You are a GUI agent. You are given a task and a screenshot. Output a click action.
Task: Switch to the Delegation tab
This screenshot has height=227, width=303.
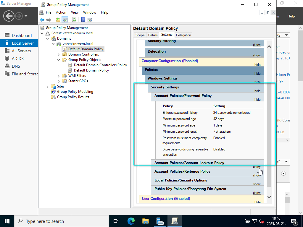point(183,35)
